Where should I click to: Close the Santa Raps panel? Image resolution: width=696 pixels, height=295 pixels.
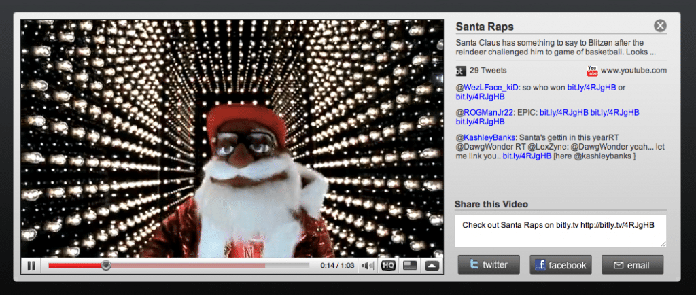pyautogui.click(x=659, y=26)
